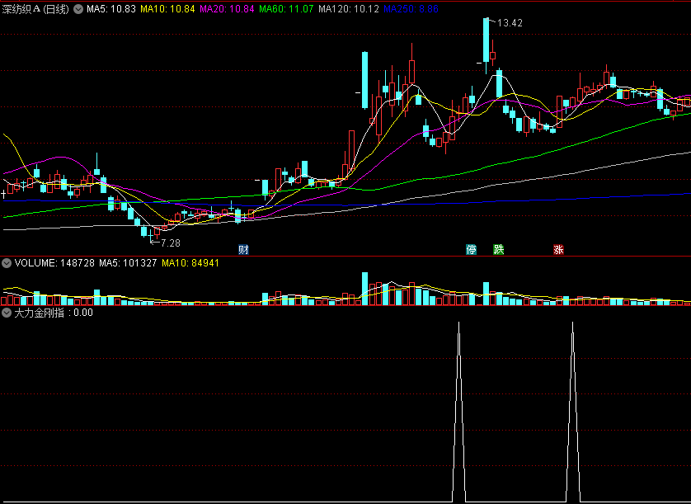Click the red 涨 marker
Viewport: 691px width, 504px height.
[558, 250]
